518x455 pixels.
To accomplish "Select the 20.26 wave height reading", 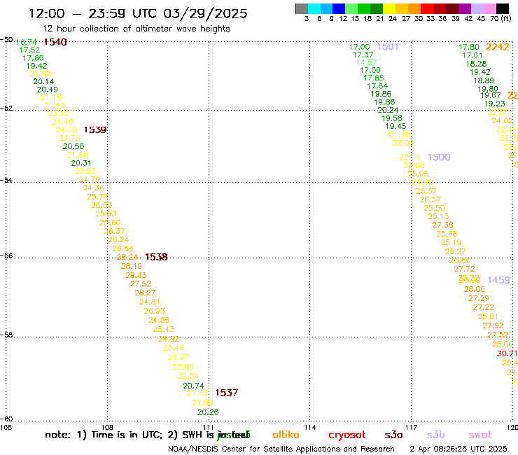I will pos(208,412).
